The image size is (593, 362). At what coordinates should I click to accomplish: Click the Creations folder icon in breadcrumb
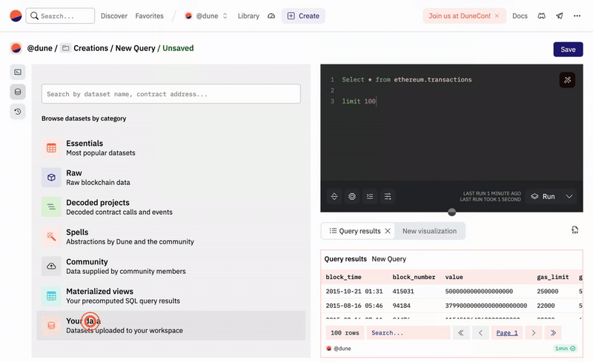pyautogui.click(x=66, y=48)
